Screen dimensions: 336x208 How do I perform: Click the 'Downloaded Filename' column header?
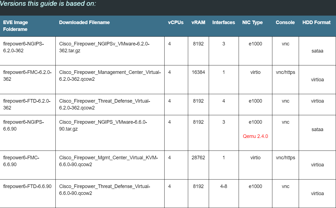click(x=84, y=22)
